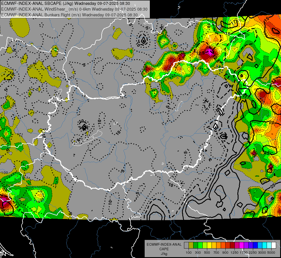Click the legend value 500
Screen dimensions: 281x258
point(207,253)
